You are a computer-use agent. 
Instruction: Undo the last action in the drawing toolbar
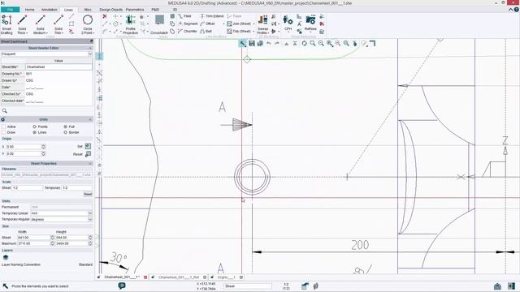(x=269, y=43)
